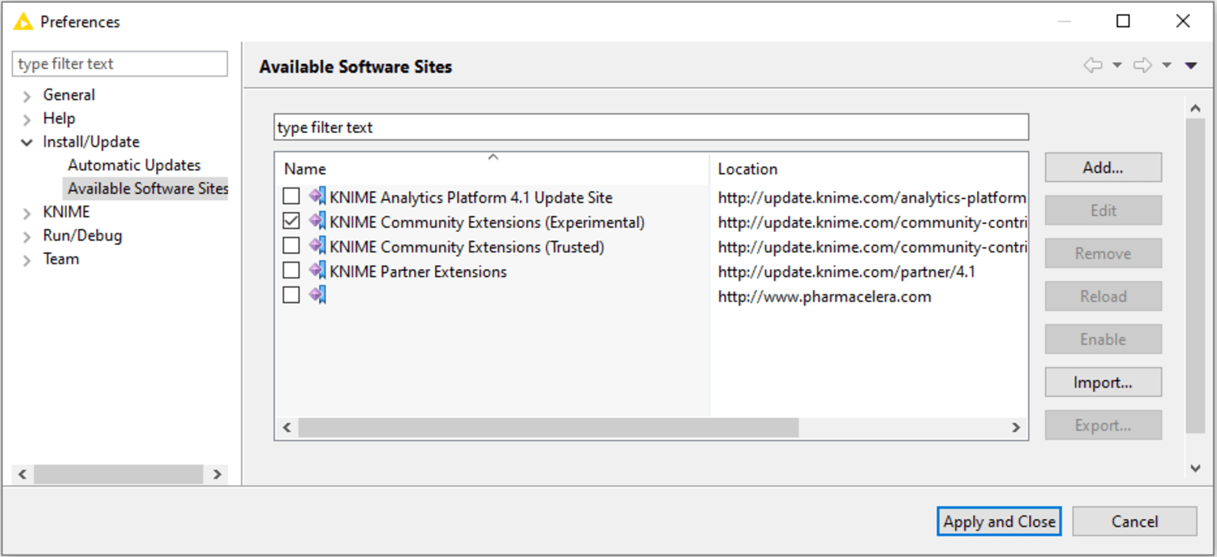Viewport: 1217px width, 557px height.
Task: Open the view menu dropdown triangle
Action: pyautogui.click(x=1191, y=66)
